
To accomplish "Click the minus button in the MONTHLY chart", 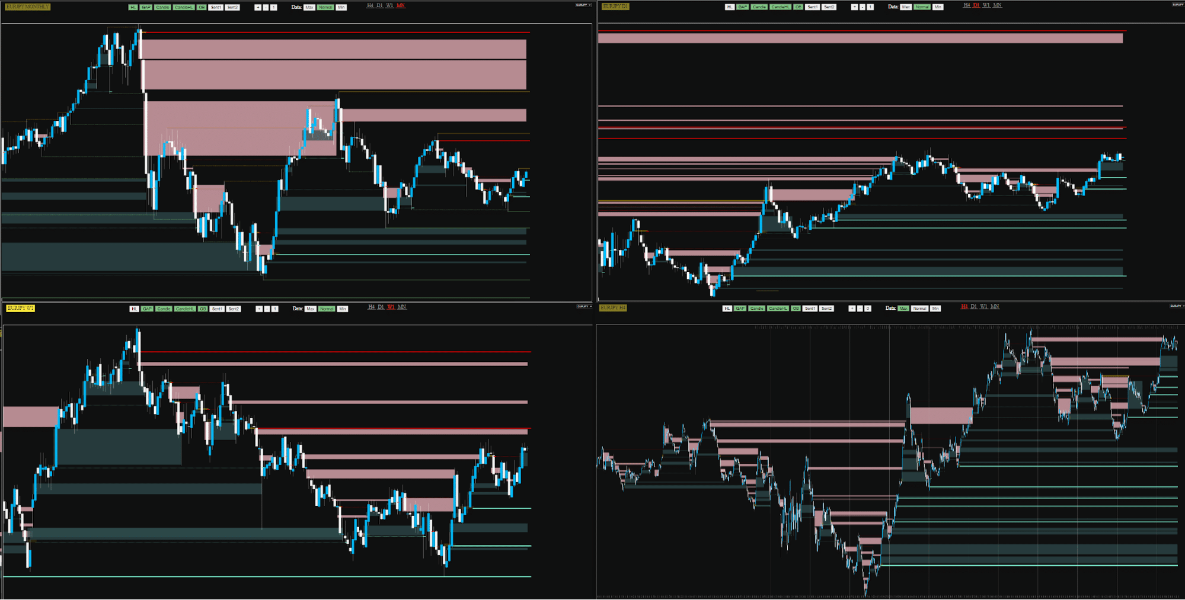I will point(266,7).
